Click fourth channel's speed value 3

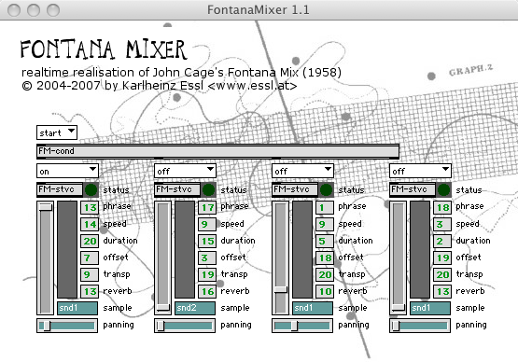click(442, 224)
